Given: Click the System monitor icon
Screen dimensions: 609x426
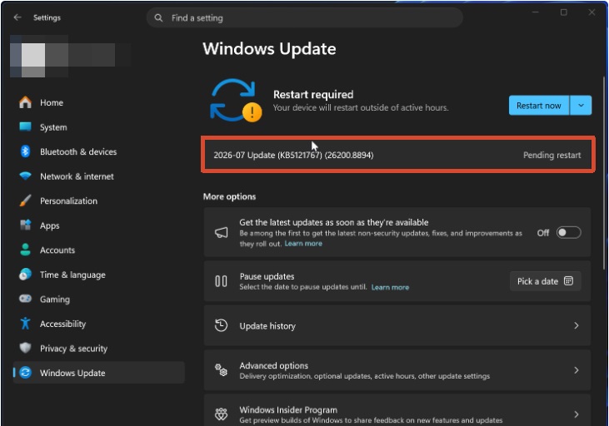Looking at the screenshot, I should click(x=25, y=126).
